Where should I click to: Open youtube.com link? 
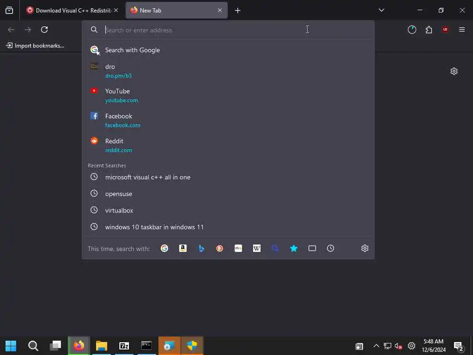[121, 100]
